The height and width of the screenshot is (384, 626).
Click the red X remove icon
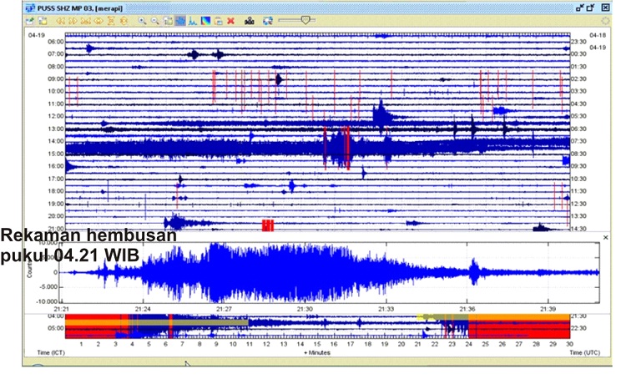point(230,21)
